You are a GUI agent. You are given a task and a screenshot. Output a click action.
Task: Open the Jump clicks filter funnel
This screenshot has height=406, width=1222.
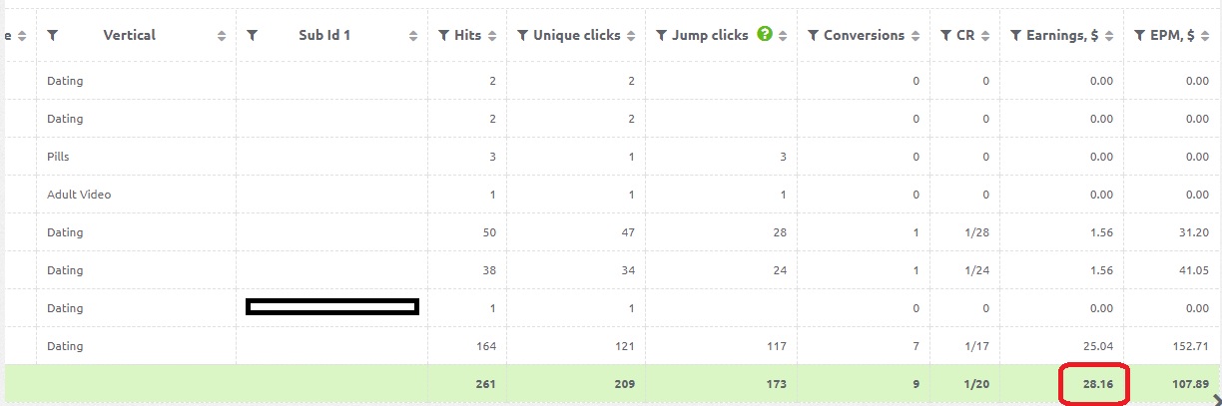tap(661, 35)
